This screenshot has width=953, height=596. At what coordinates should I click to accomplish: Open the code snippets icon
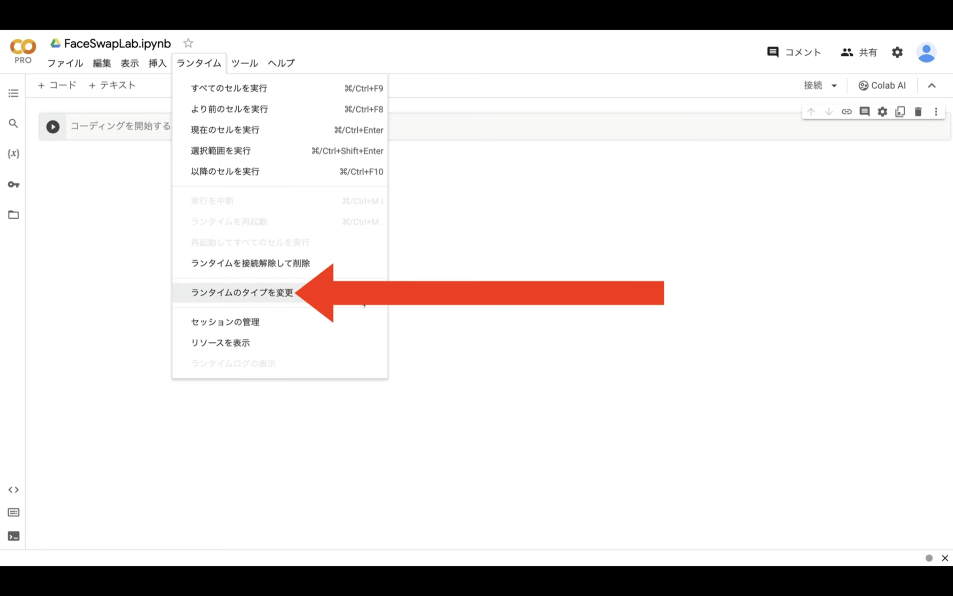(x=13, y=490)
